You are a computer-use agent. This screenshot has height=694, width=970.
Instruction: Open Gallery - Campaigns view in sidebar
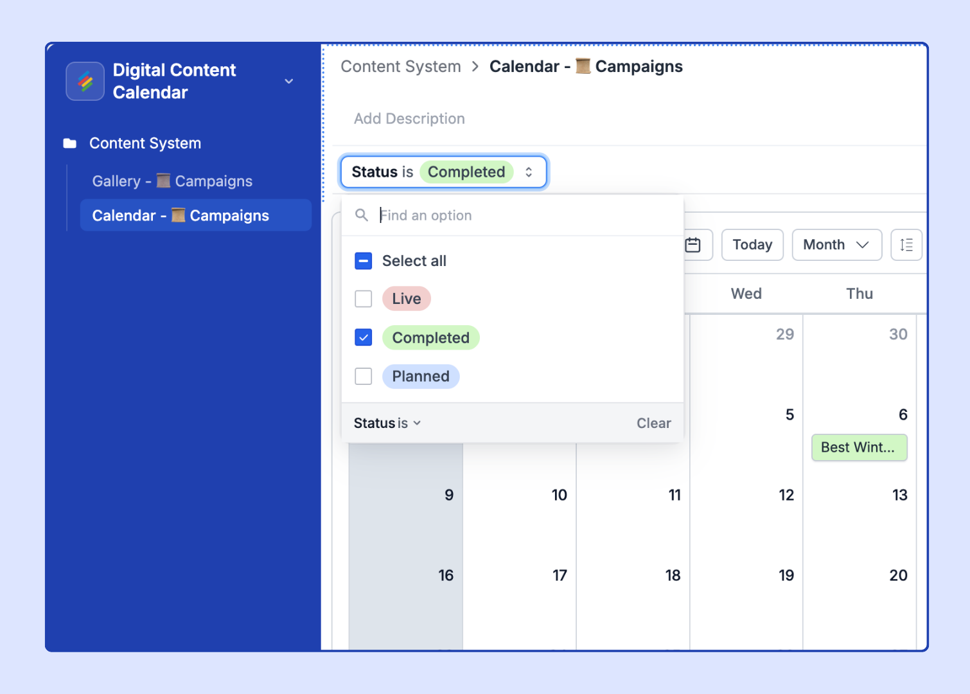(x=172, y=181)
